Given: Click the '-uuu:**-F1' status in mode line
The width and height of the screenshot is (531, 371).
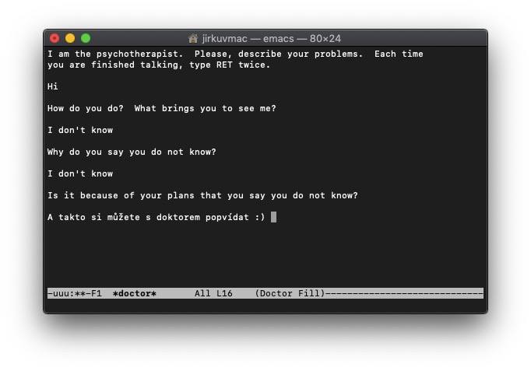Looking at the screenshot, I should pyautogui.click(x=75, y=293).
